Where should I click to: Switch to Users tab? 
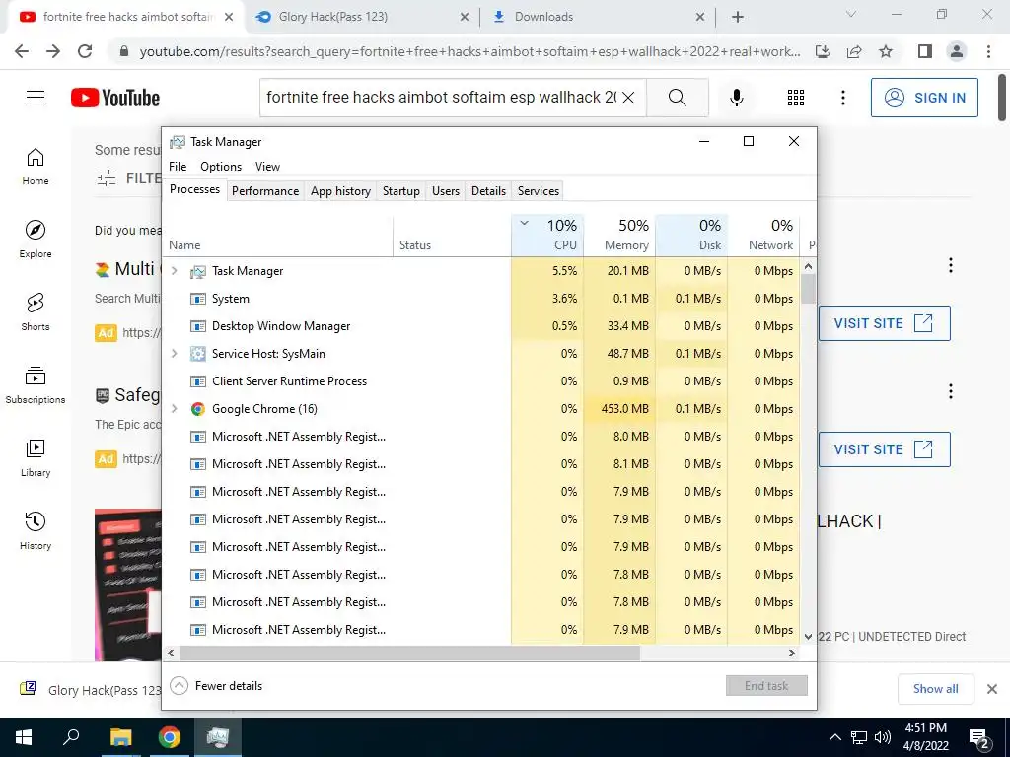[446, 191]
